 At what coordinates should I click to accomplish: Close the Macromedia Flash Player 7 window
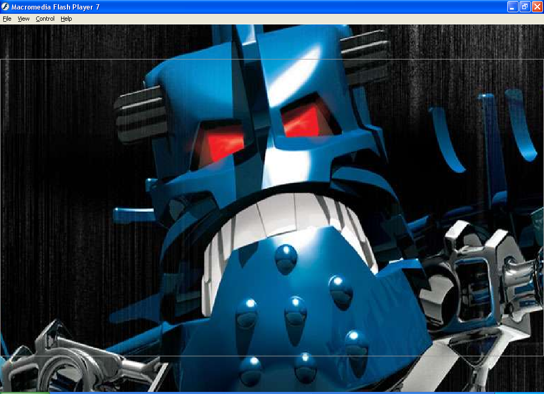(x=537, y=6)
